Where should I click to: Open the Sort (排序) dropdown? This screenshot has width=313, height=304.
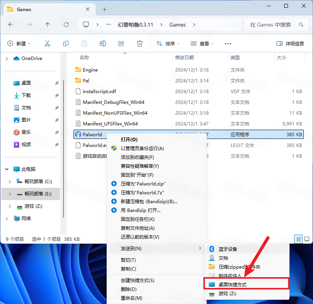coord(168,43)
